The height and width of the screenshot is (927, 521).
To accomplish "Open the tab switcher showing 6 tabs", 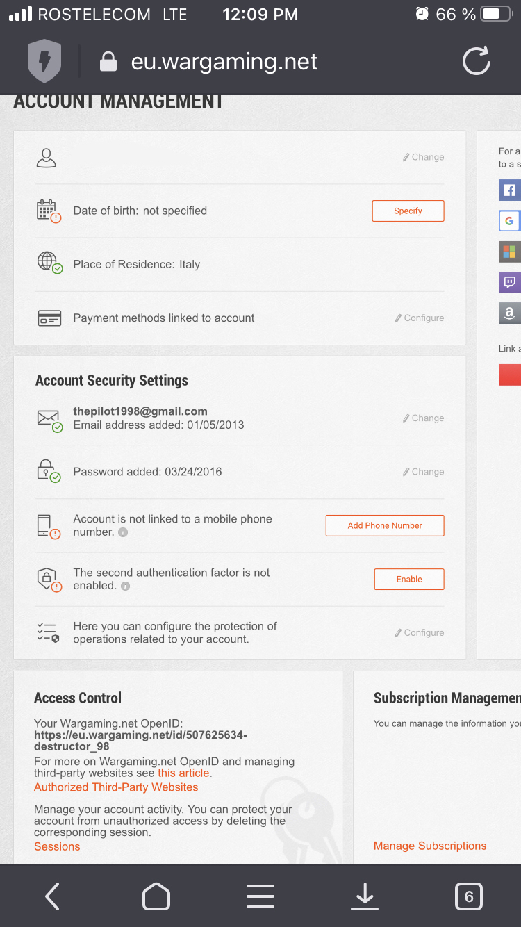I will click(x=469, y=896).
